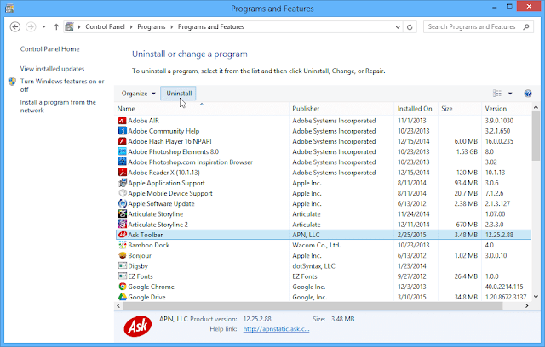Viewport: 545px width, 347px height.
Task: Click the Forward navigation arrow
Action: tap(31, 26)
